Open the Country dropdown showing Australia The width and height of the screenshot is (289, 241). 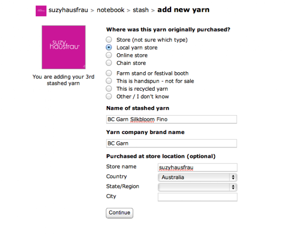(197, 177)
